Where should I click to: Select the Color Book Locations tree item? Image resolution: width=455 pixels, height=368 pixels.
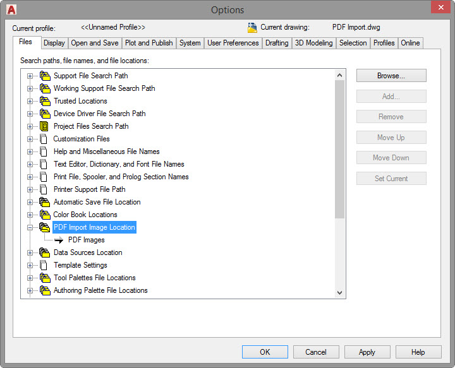point(85,215)
